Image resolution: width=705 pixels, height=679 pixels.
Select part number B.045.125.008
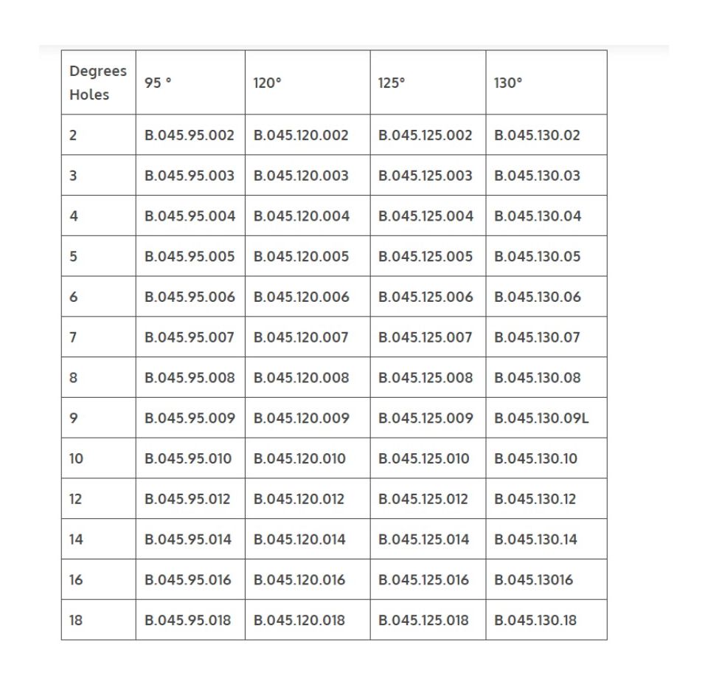tap(426, 378)
